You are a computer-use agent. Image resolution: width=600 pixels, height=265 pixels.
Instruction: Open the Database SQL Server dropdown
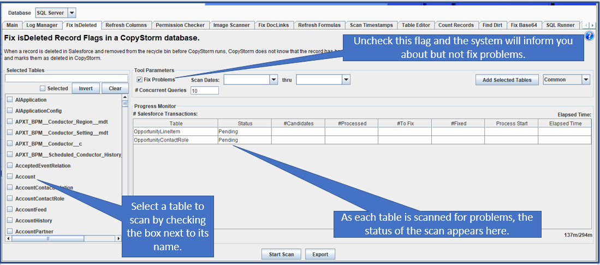point(72,13)
